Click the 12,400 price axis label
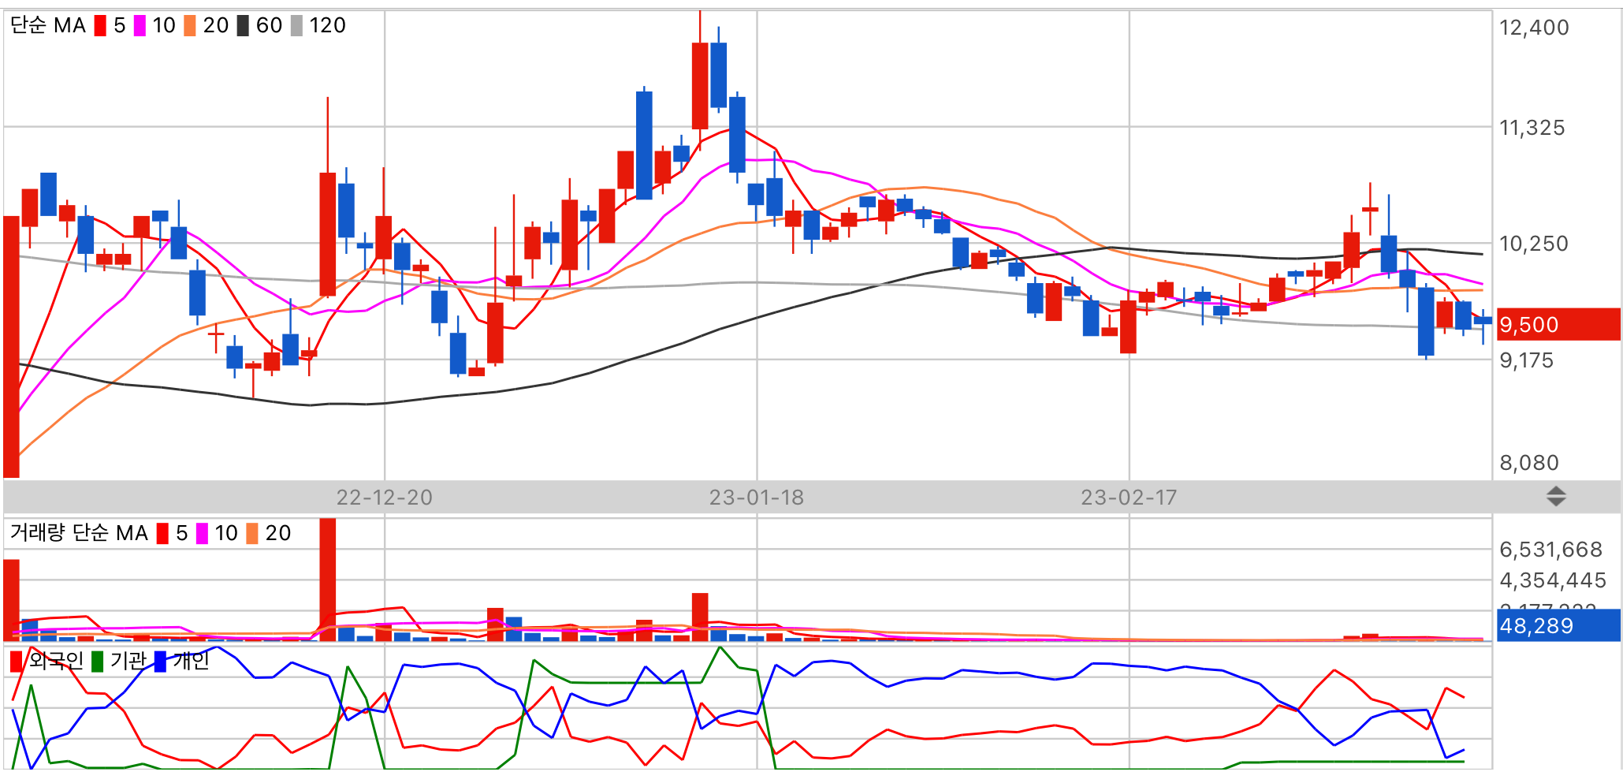 pyautogui.click(x=1534, y=28)
